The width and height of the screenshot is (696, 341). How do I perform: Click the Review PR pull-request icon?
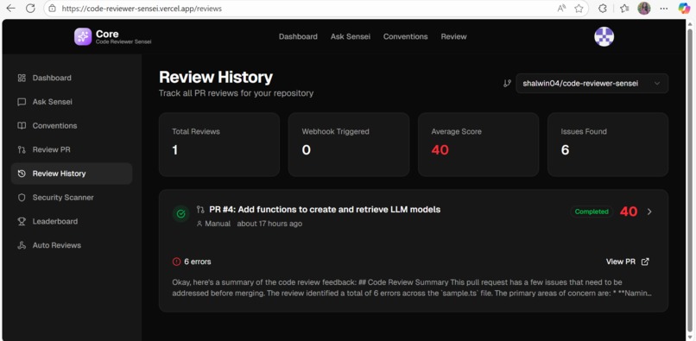[x=22, y=149]
